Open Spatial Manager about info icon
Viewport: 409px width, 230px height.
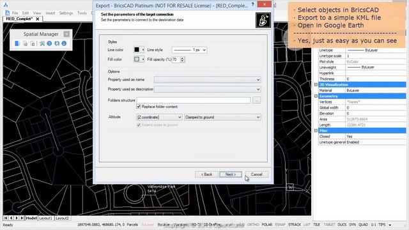pyautogui.click(x=64, y=43)
